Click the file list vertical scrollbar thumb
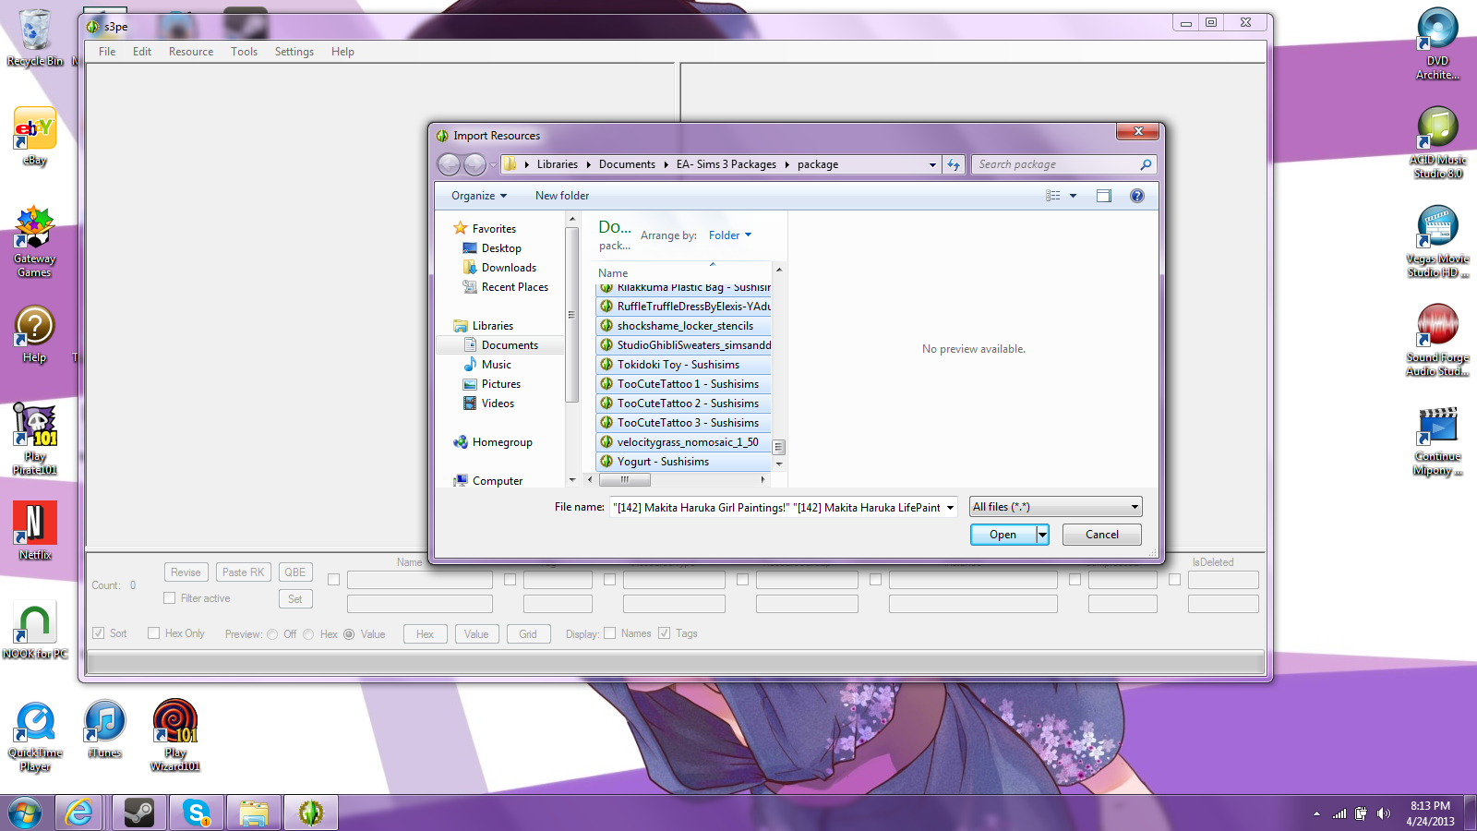1477x831 pixels. [x=778, y=447]
